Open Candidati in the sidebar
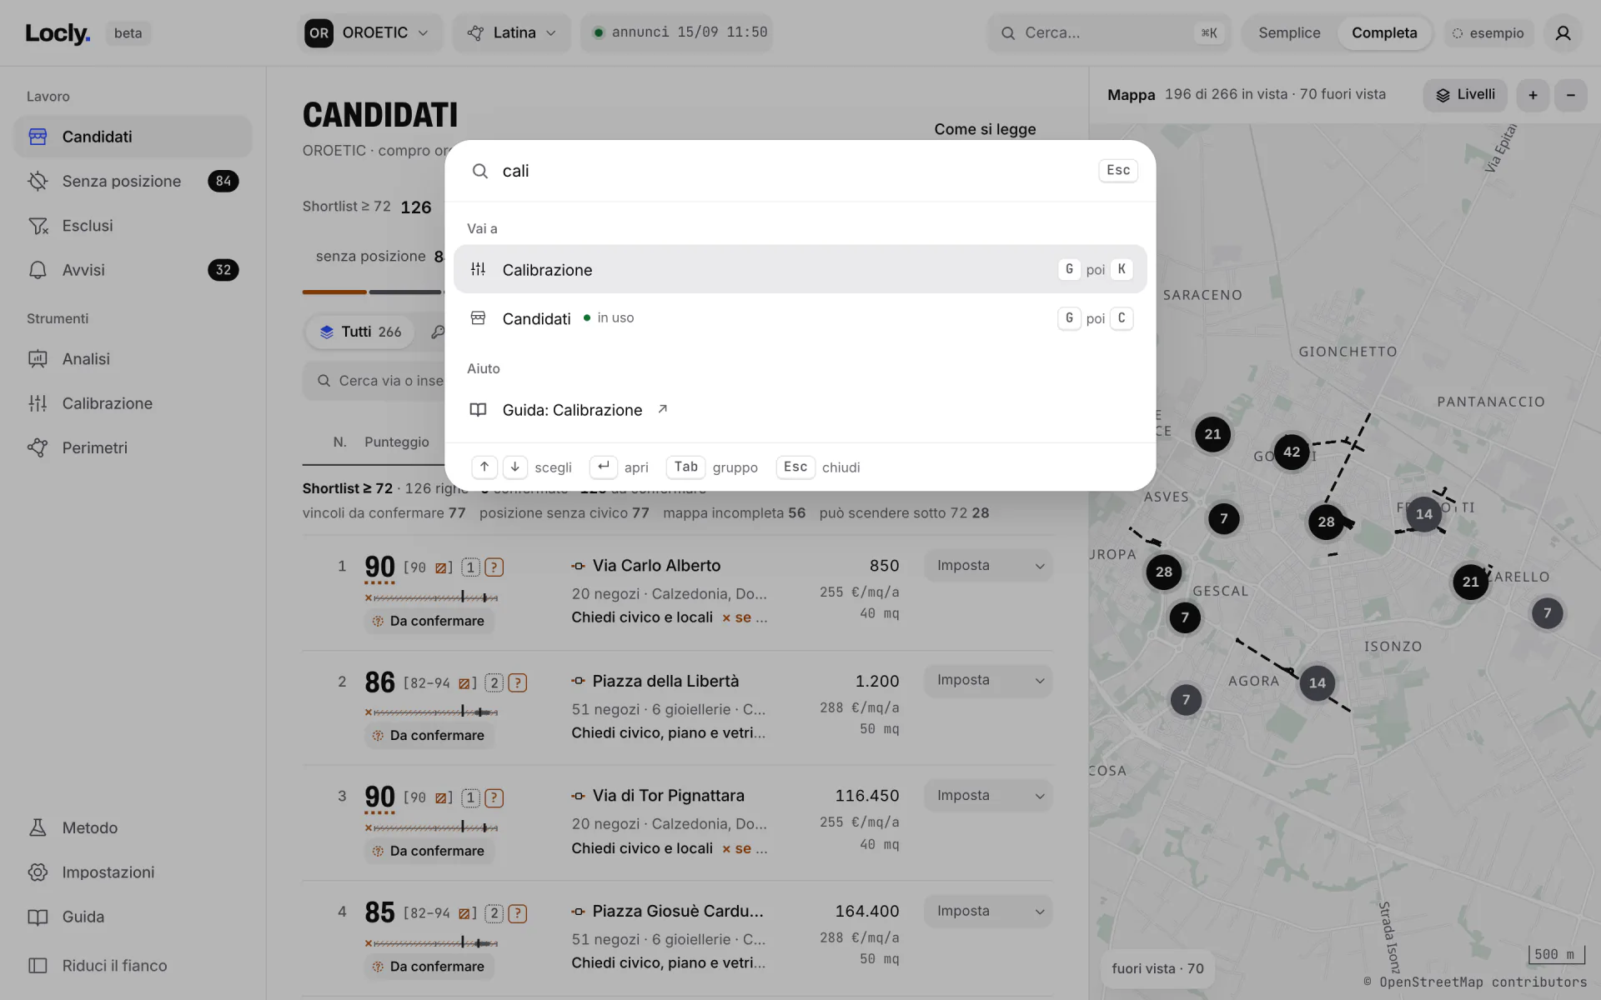 (133, 137)
